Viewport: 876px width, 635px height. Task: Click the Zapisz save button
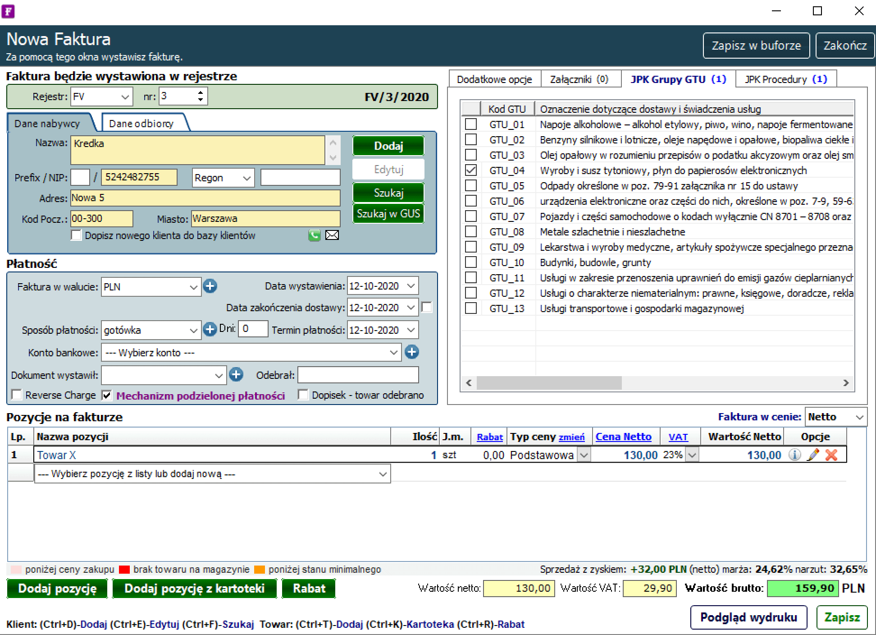842,617
